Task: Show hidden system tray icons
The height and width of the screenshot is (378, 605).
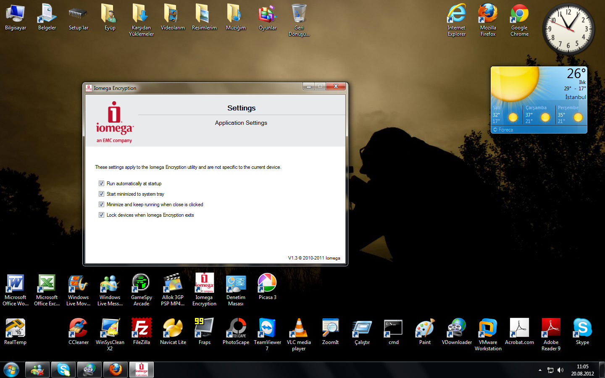Action: point(540,370)
